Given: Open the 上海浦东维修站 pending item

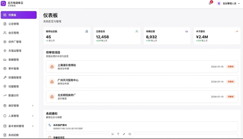Looking at the screenshot, I should [142, 66].
